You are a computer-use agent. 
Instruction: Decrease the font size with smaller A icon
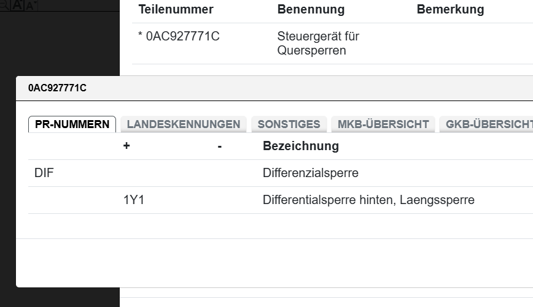pyautogui.click(x=32, y=5)
